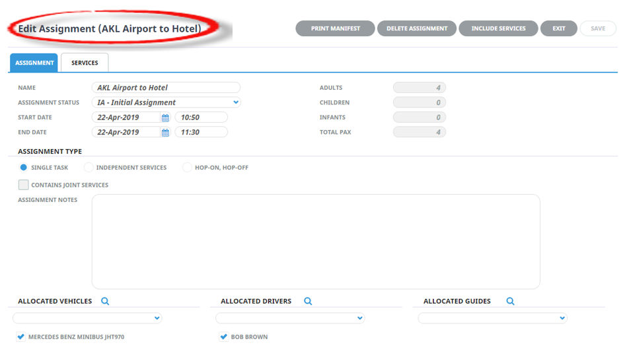
Task: Select Single Task radio button
Action: point(24,168)
